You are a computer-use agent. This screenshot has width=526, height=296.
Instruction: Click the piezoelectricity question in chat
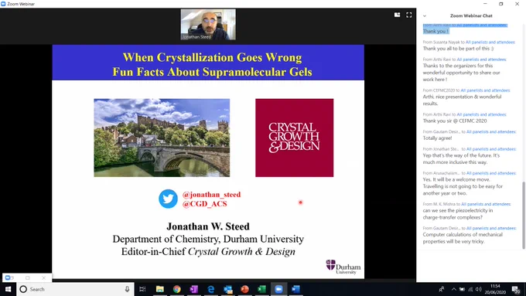[458, 214]
